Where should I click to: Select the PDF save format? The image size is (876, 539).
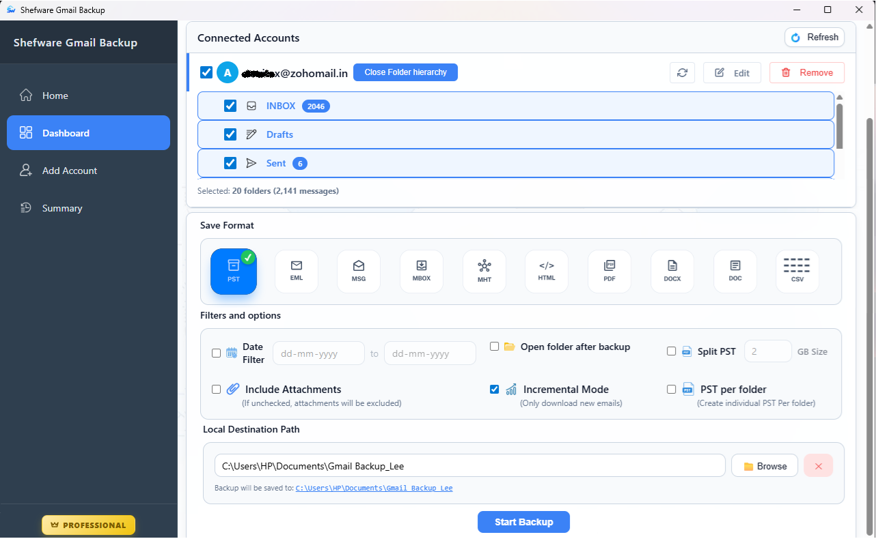(610, 272)
